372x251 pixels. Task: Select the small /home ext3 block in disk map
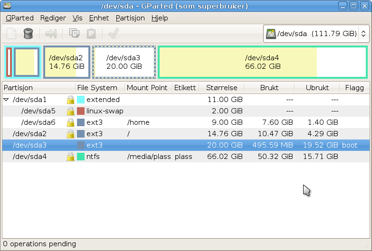coord(27,62)
